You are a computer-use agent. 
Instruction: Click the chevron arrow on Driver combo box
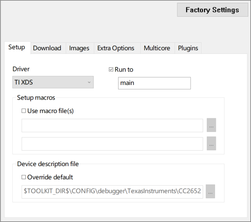(89, 82)
